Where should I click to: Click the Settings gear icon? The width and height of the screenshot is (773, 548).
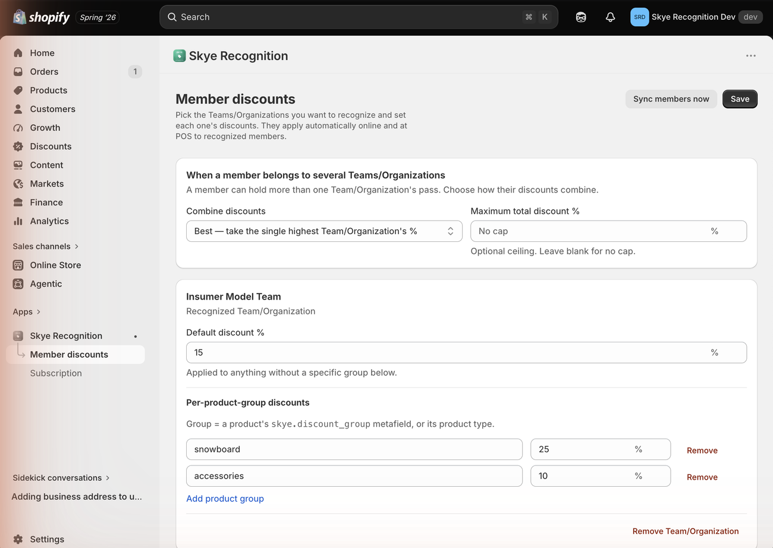point(18,539)
